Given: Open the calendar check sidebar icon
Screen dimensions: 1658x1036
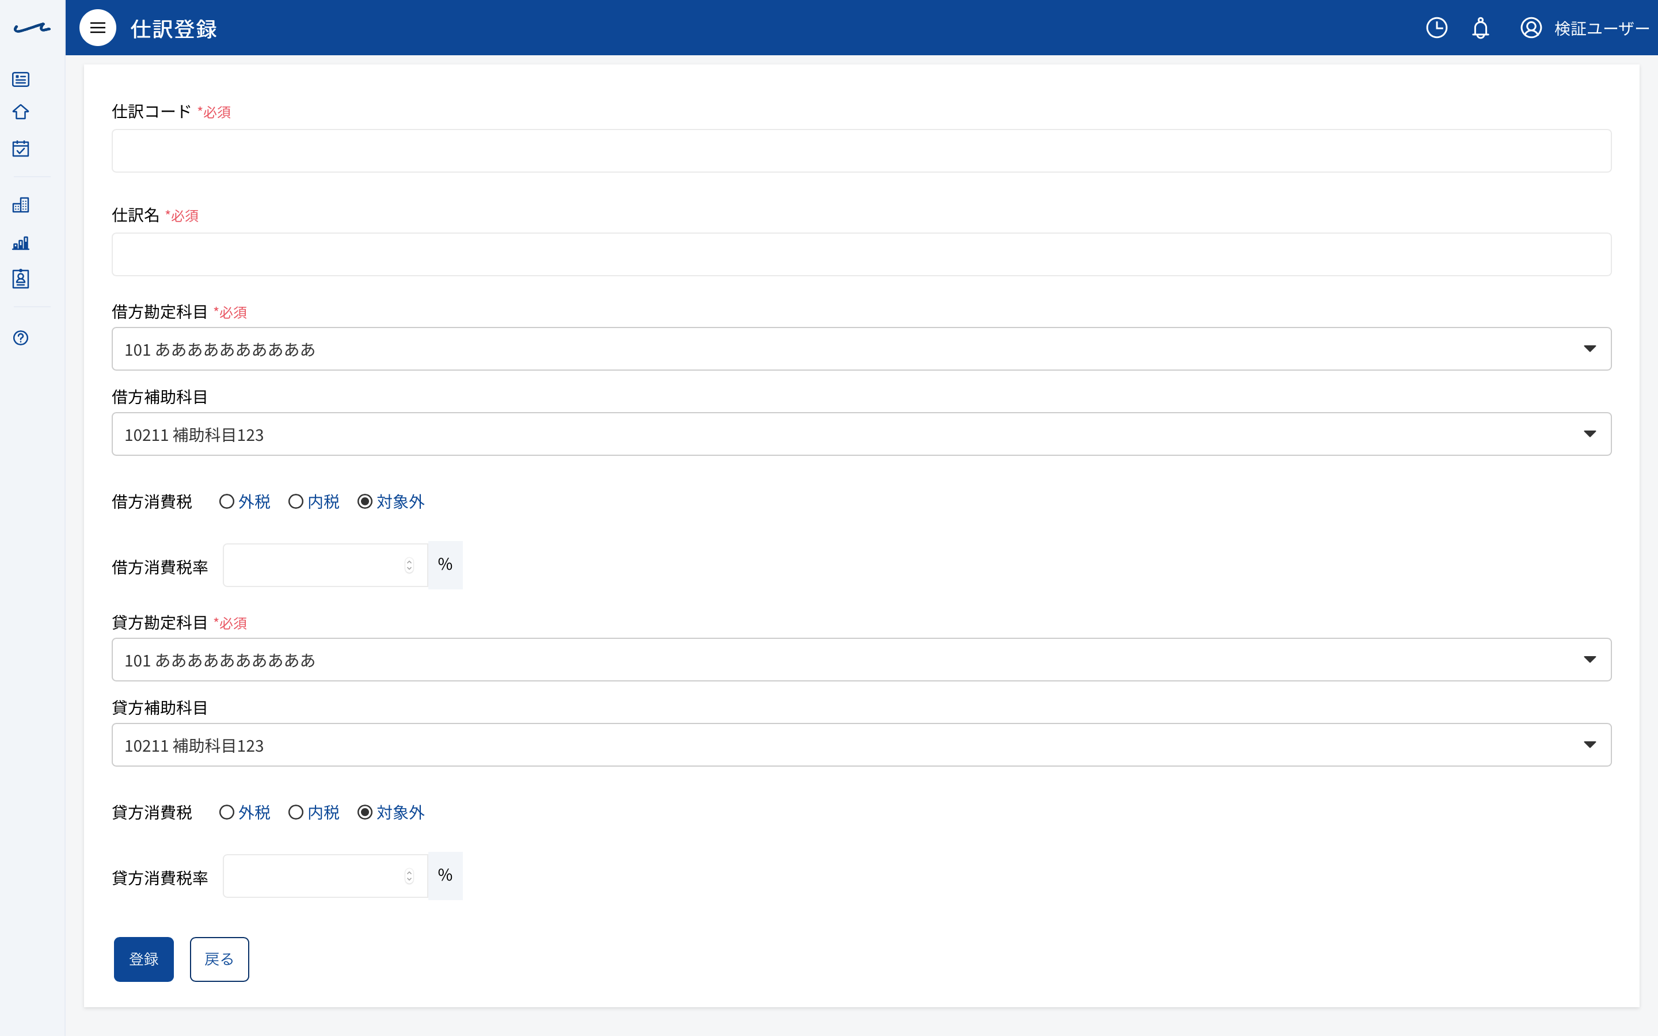Looking at the screenshot, I should [x=21, y=148].
